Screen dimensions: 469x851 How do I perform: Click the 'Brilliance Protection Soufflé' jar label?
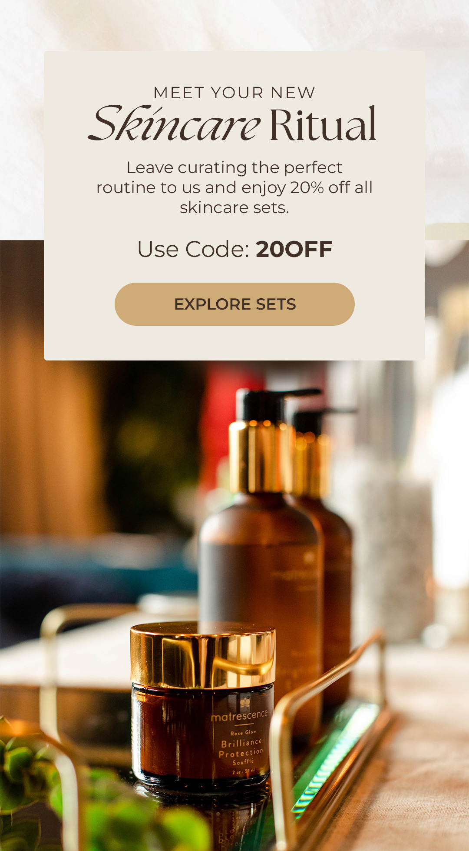click(241, 752)
